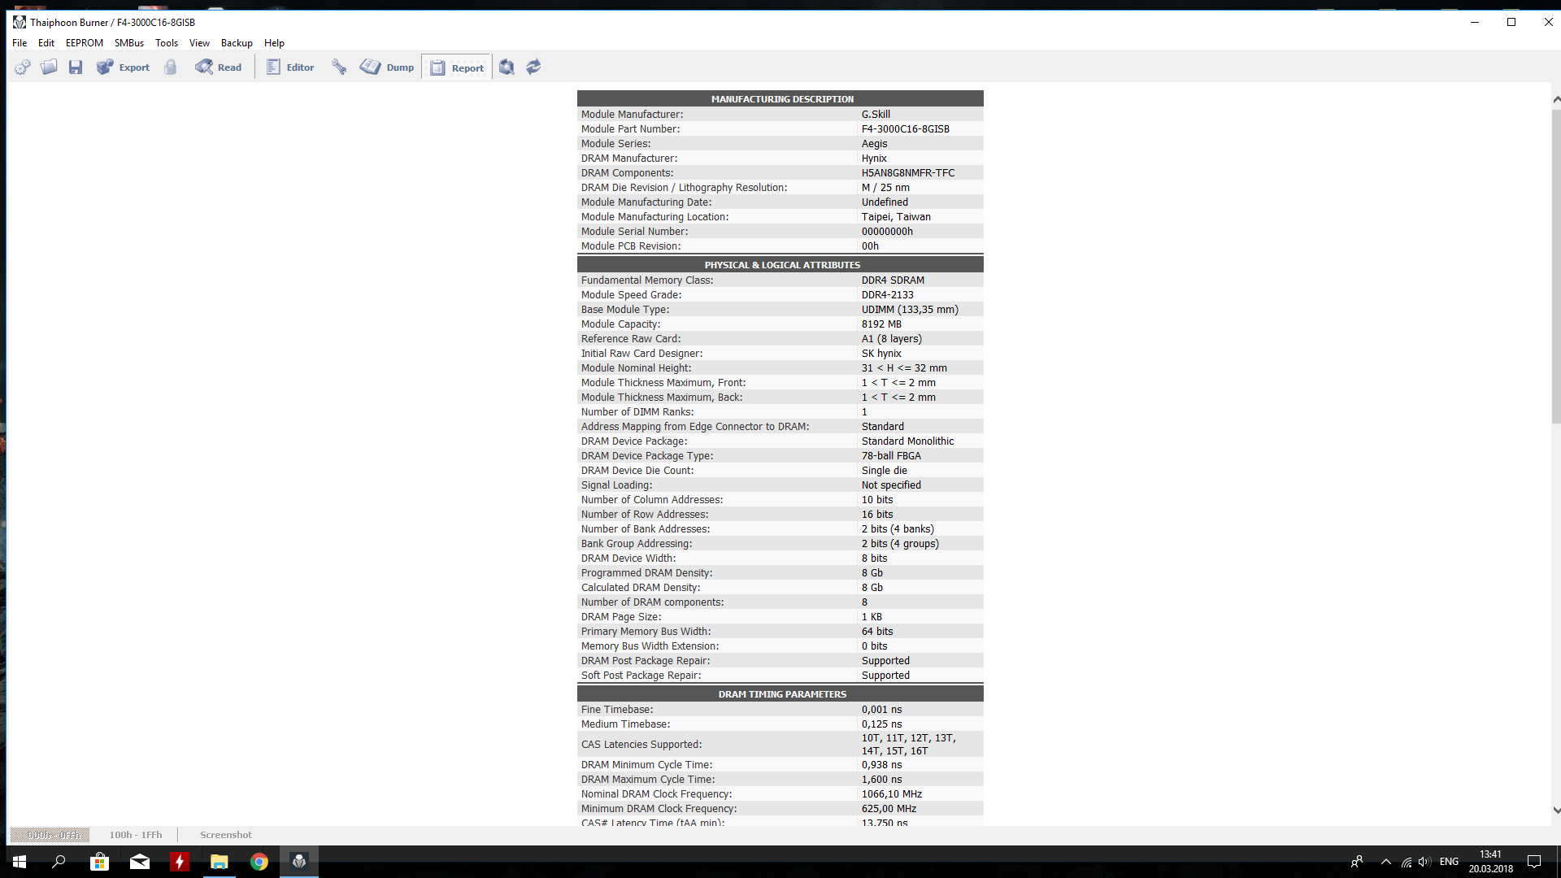This screenshot has height=878, width=1561.
Task: Open Chrome from the taskbar
Action: pos(259,862)
